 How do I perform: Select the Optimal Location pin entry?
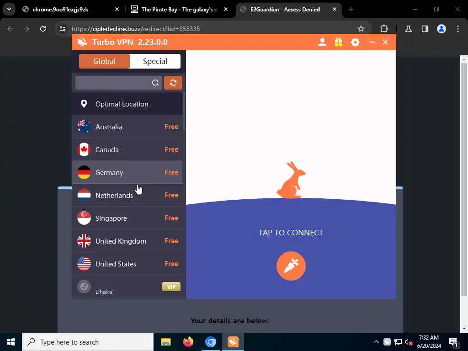(127, 104)
